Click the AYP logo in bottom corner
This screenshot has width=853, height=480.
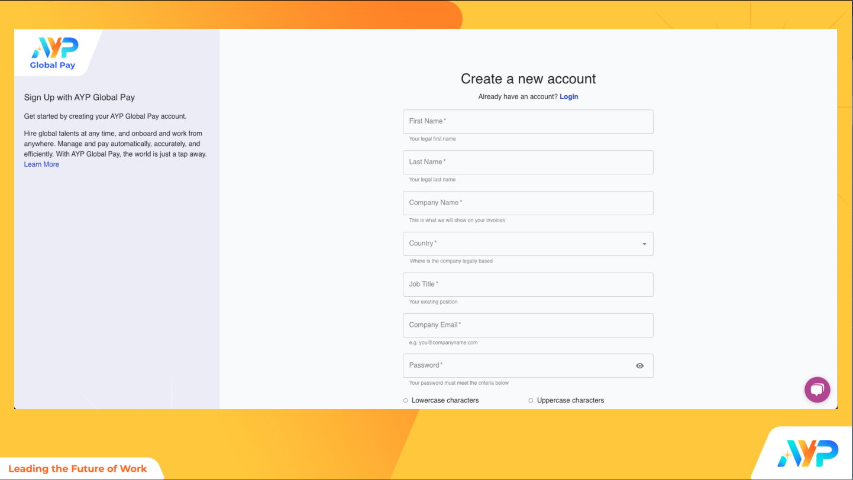[x=807, y=453]
